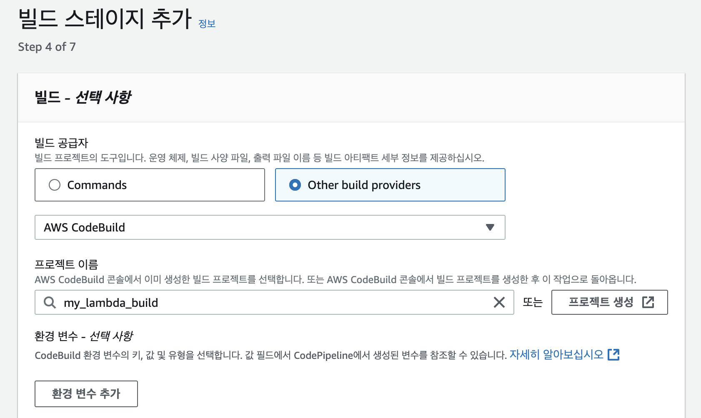
Task: Click the external link icon on 프로젝트 생성
Action: pos(648,302)
